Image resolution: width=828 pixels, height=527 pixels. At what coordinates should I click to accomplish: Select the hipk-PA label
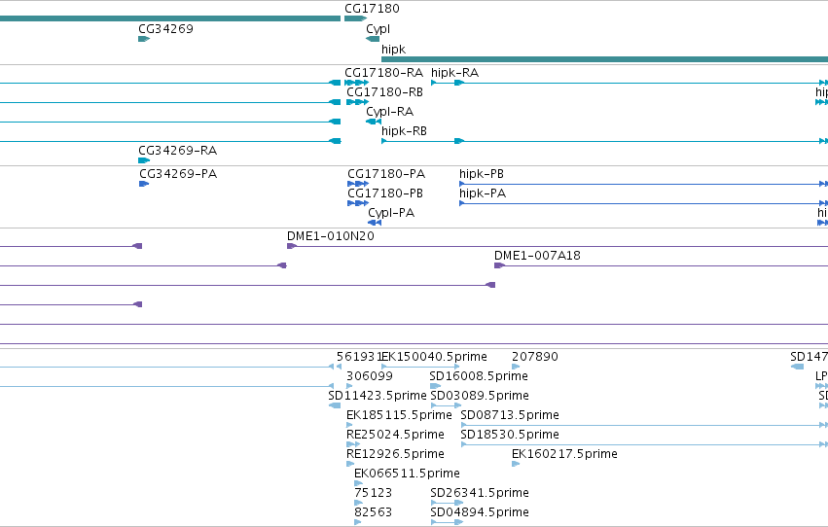483,193
